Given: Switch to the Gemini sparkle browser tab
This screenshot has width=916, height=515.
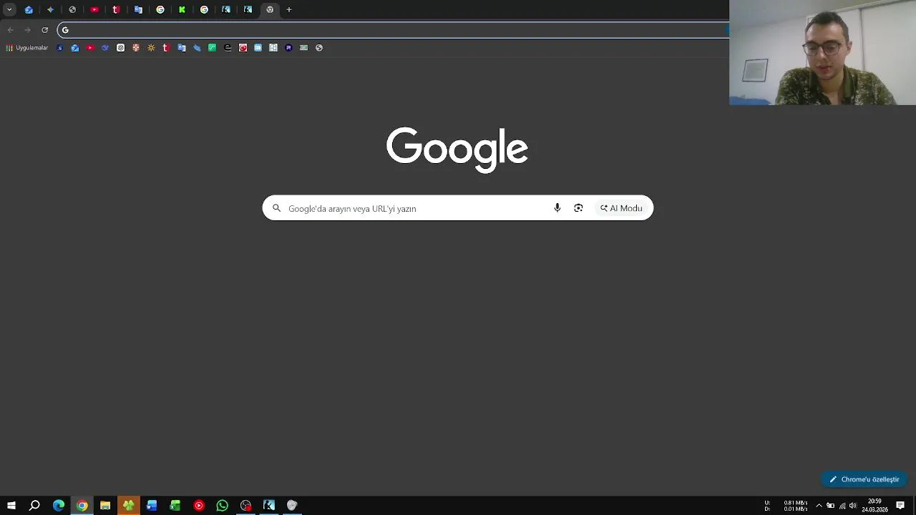Looking at the screenshot, I should pyautogui.click(x=50, y=10).
